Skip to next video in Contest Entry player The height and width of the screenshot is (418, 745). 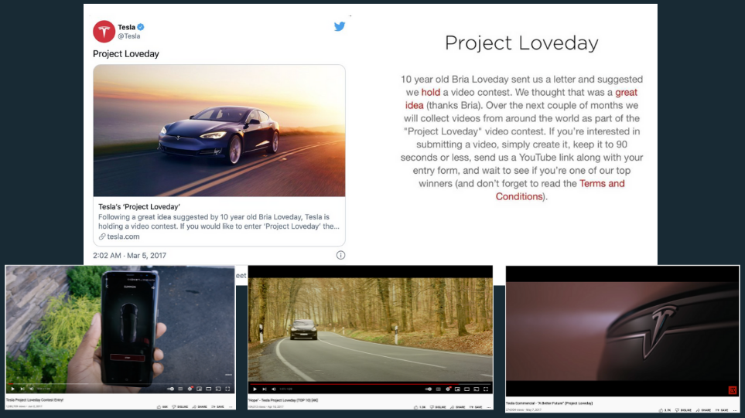22,389
